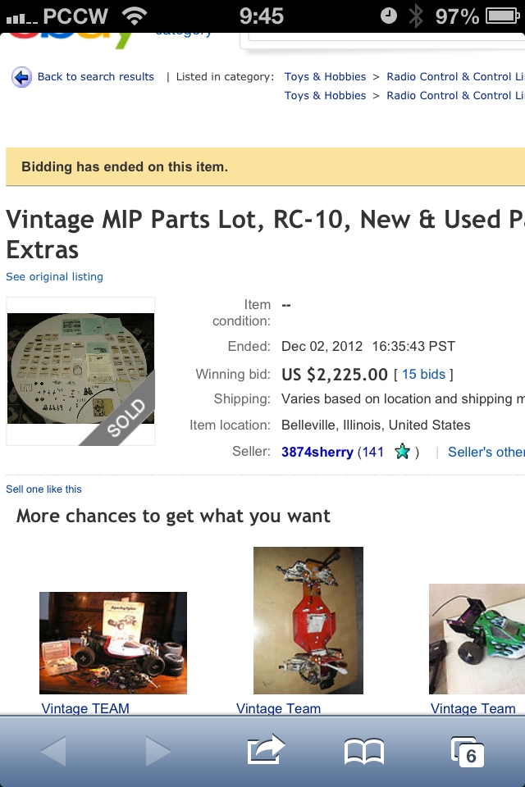The width and height of the screenshot is (525, 787).
Task: Open the green RC car photo
Action: point(477,639)
